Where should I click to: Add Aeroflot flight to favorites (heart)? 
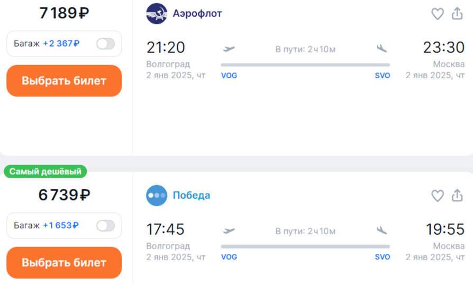[x=438, y=14]
